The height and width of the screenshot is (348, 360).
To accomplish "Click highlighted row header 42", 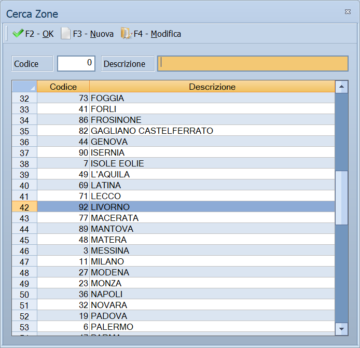I will (x=24, y=207).
